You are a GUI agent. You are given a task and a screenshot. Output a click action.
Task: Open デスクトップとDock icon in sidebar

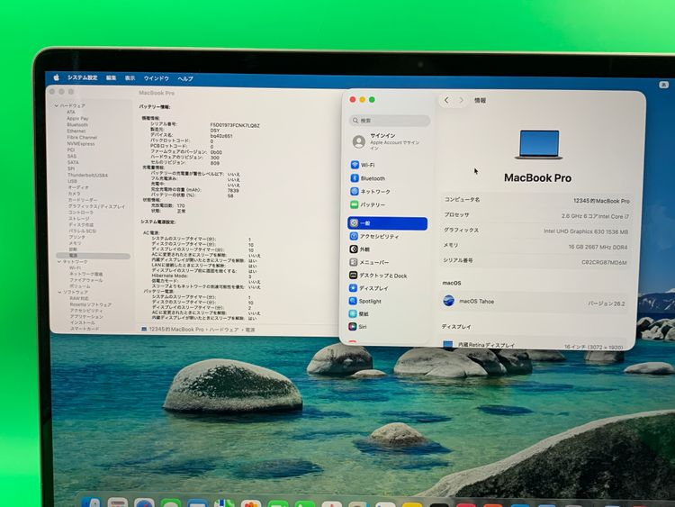353,276
